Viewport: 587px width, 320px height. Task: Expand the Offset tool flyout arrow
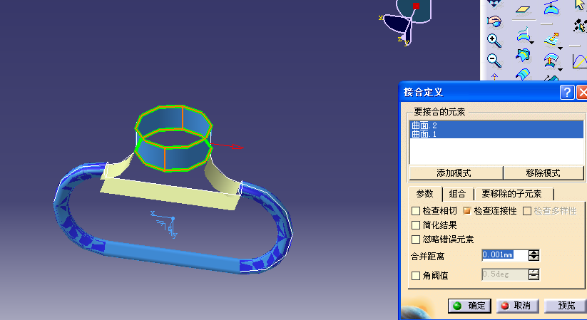coord(561,70)
